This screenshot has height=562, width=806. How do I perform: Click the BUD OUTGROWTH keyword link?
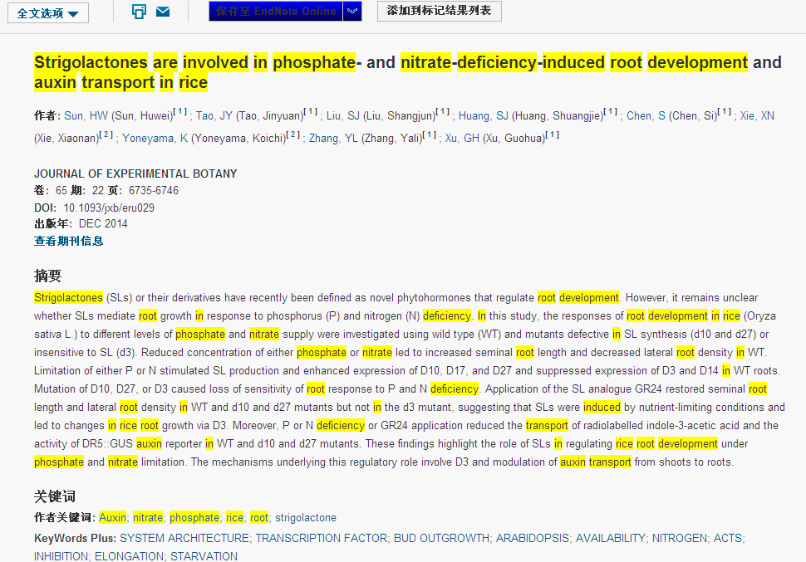pos(441,539)
